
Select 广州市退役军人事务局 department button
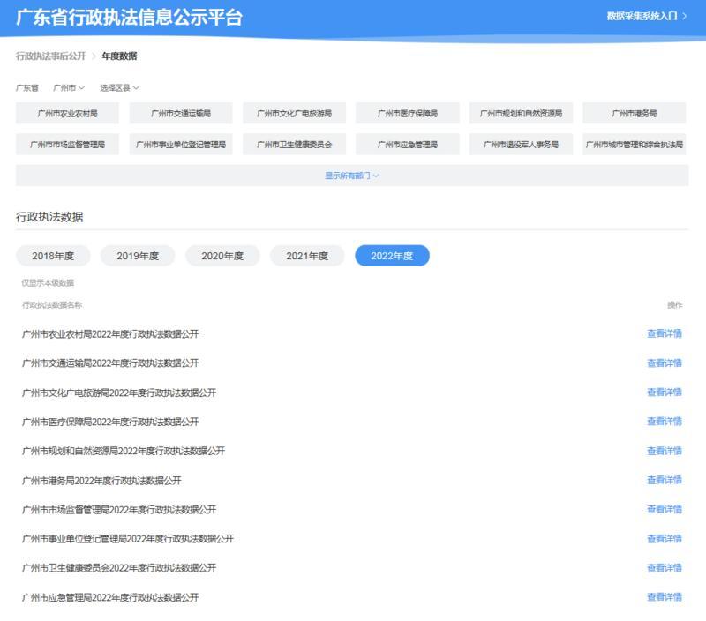tap(521, 145)
